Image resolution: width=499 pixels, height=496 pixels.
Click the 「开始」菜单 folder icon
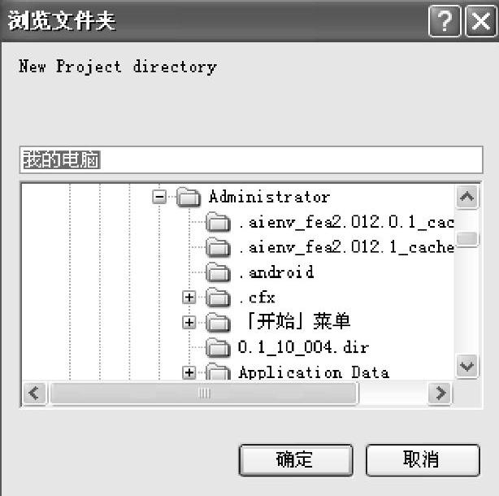218,322
